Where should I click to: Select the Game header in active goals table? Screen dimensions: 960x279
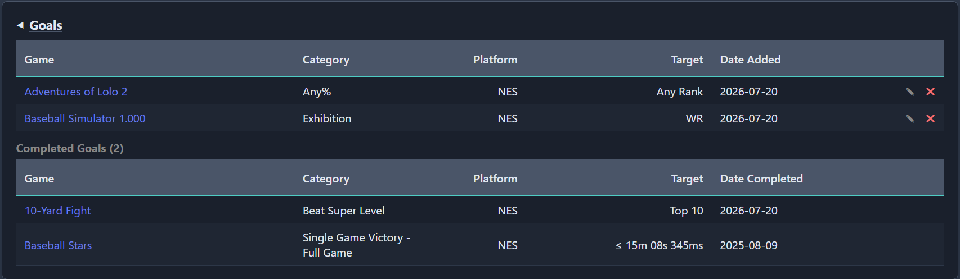point(39,60)
